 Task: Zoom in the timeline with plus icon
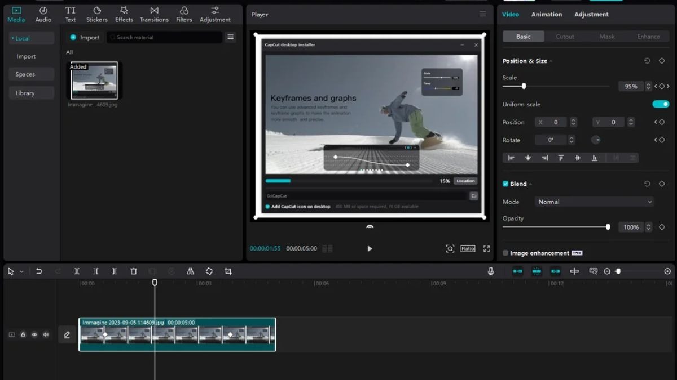point(667,271)
